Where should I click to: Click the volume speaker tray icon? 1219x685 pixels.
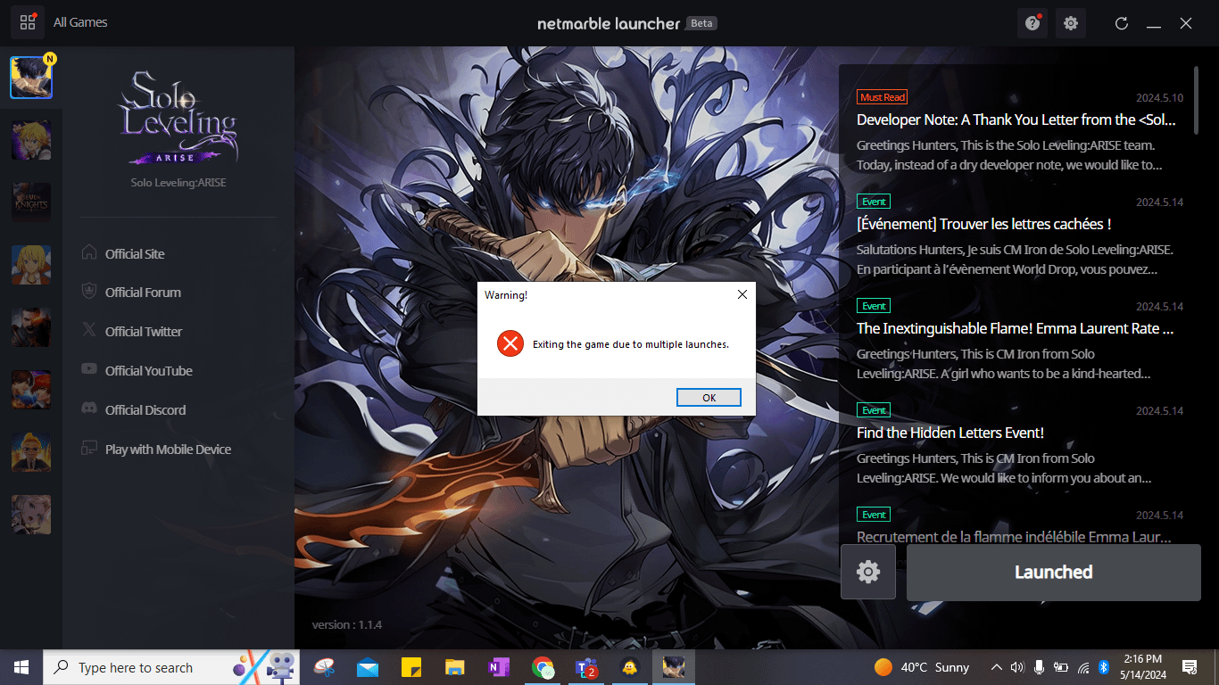1017,667
